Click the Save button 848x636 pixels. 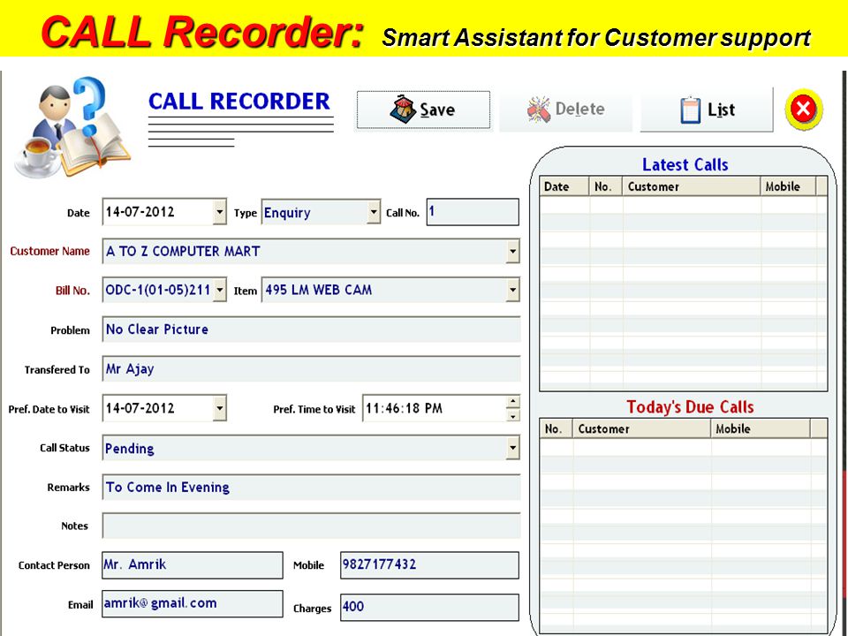423,110
